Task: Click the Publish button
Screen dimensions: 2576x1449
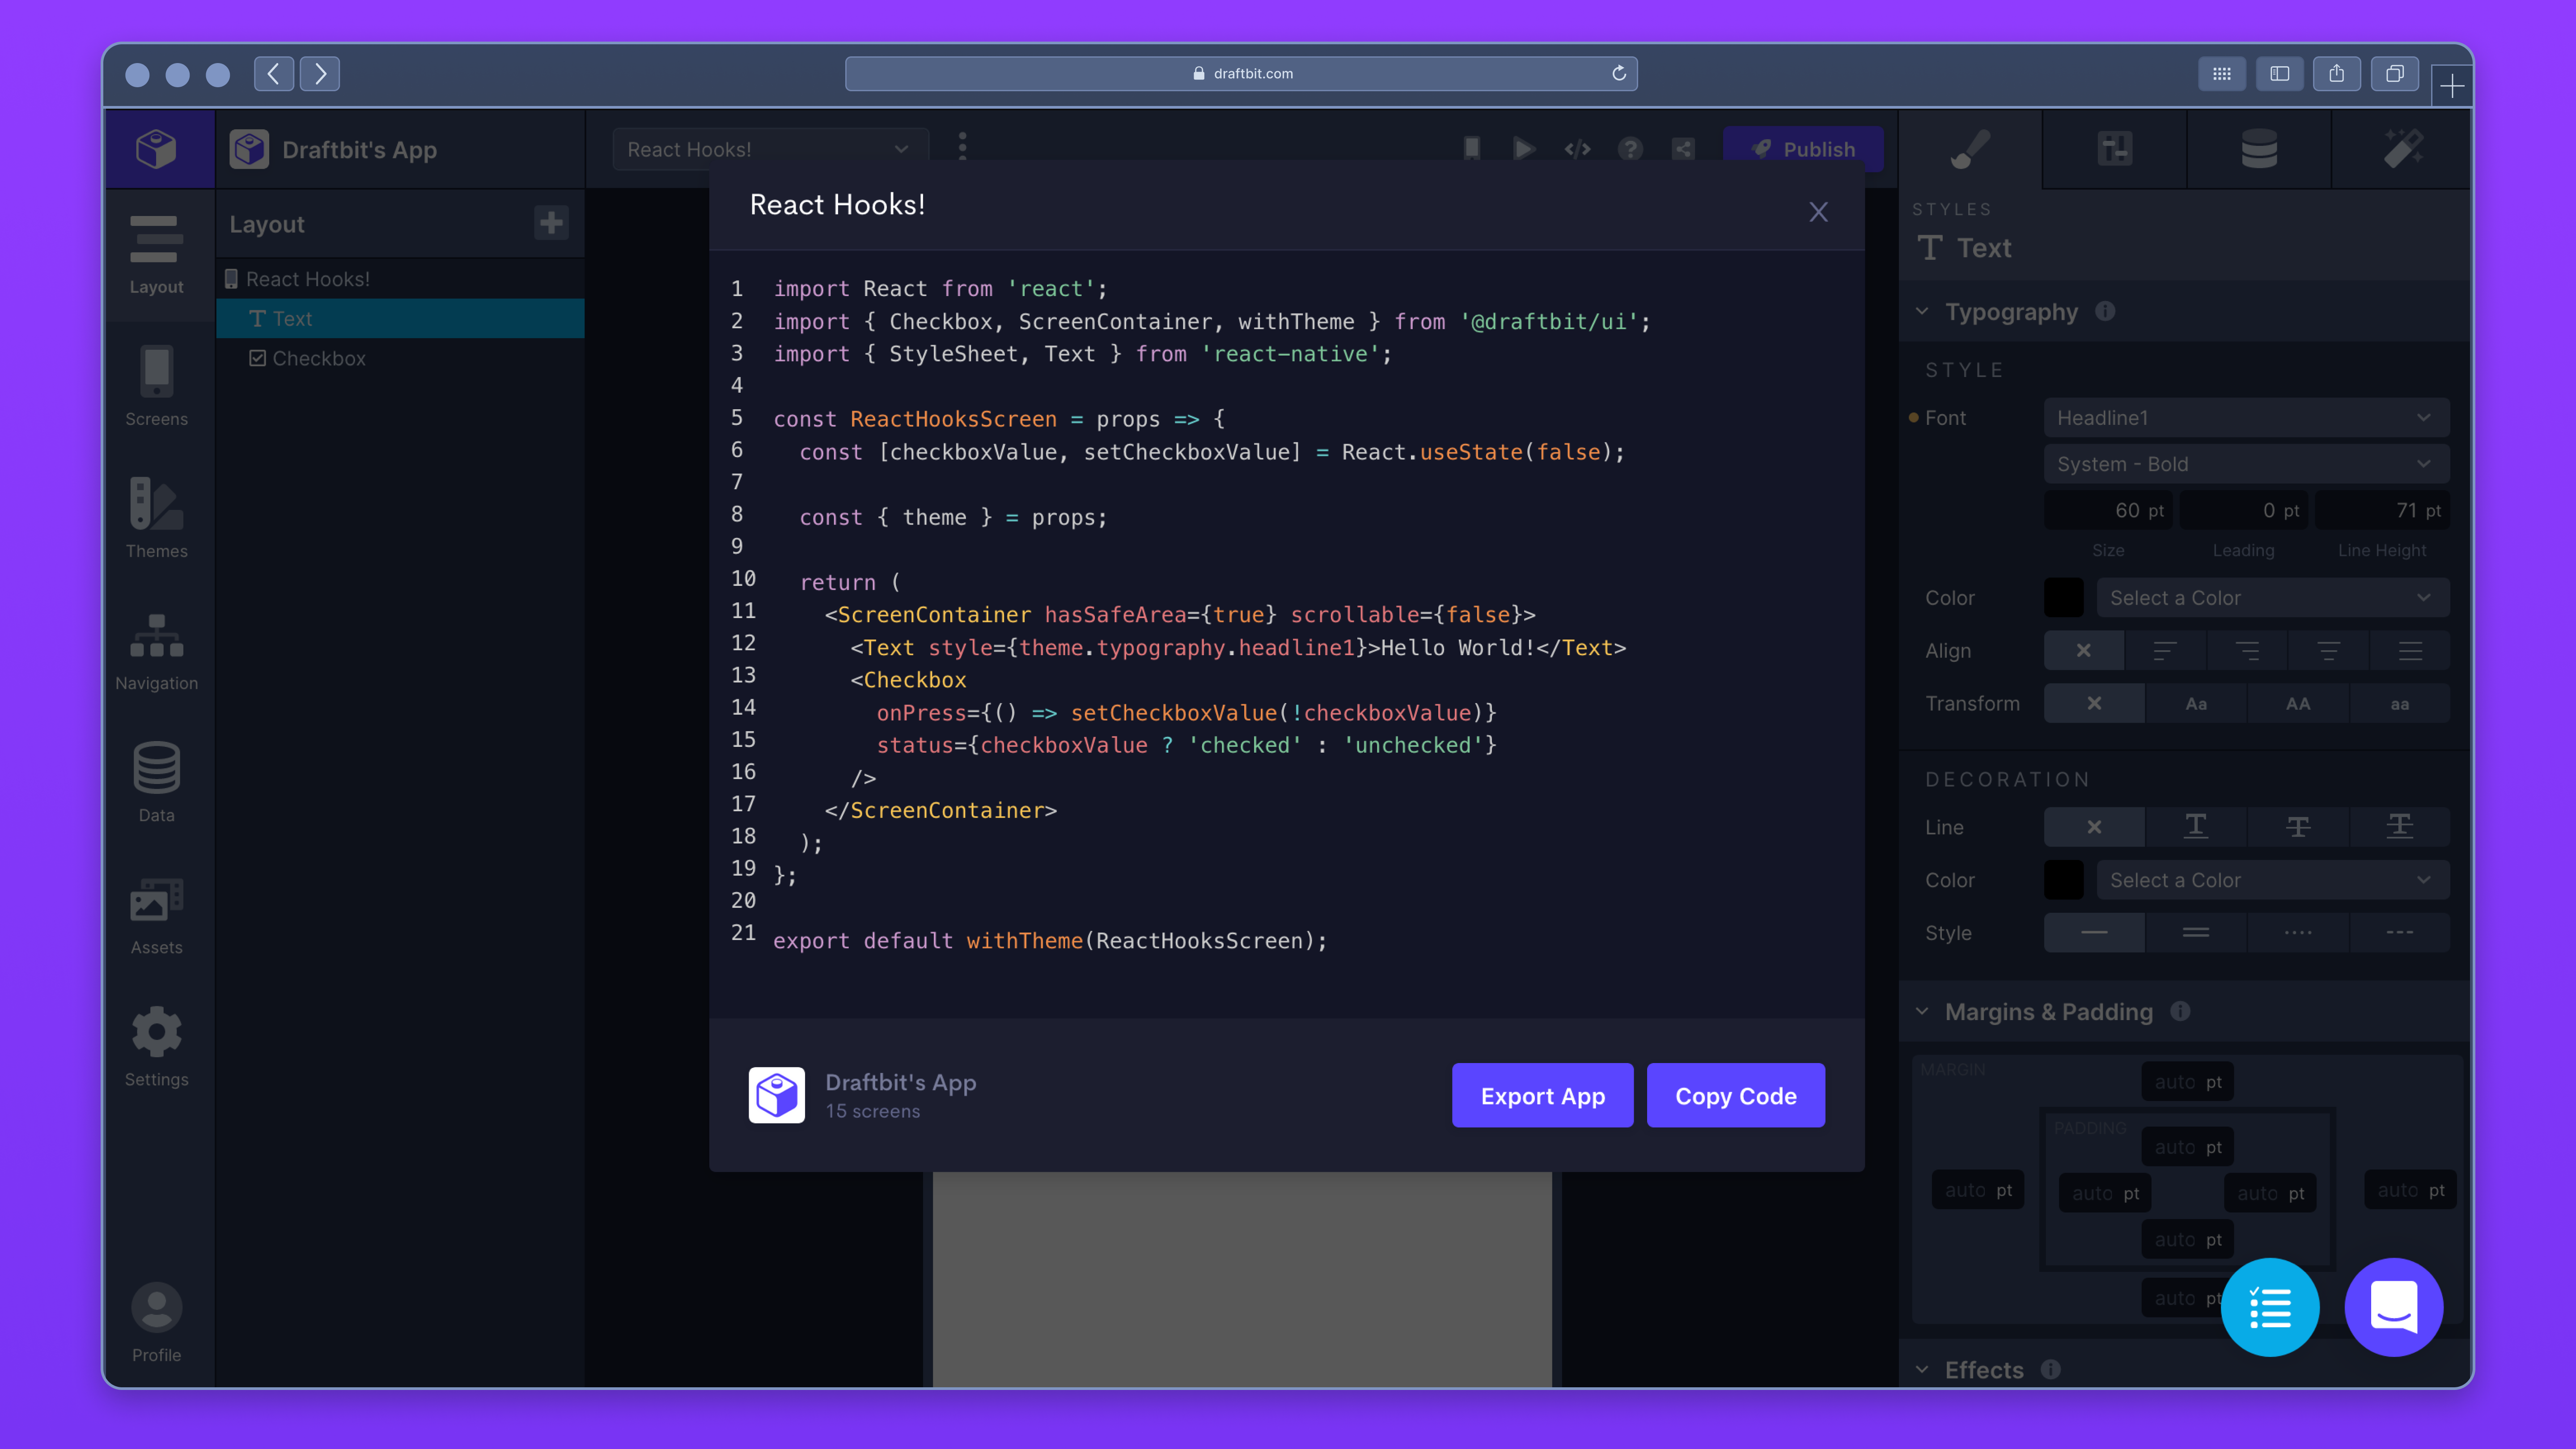Action: point(1803,149)
